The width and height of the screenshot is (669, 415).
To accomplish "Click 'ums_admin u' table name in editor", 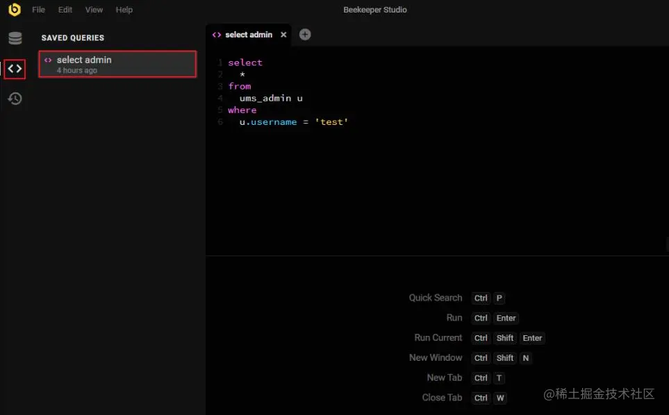I will [271, 99].
